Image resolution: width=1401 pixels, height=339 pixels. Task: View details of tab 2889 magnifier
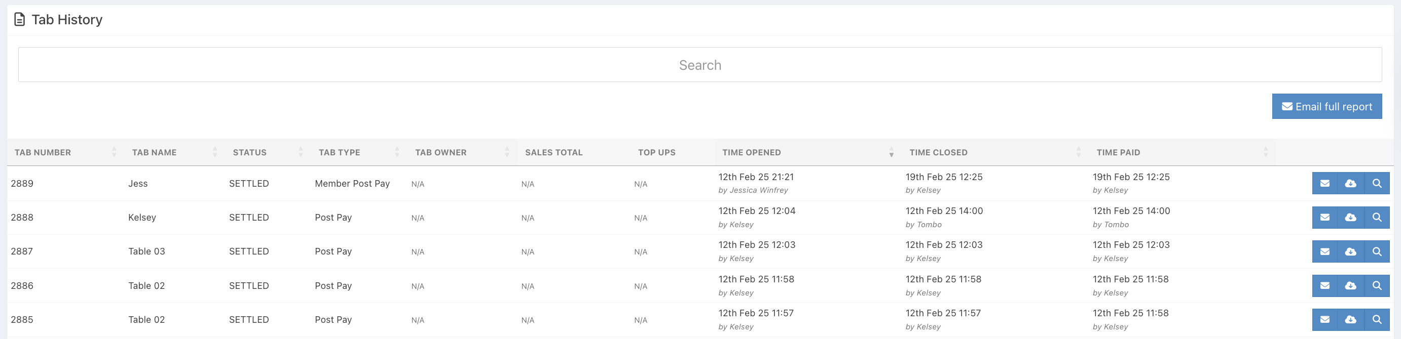(x=1377, y=184)
